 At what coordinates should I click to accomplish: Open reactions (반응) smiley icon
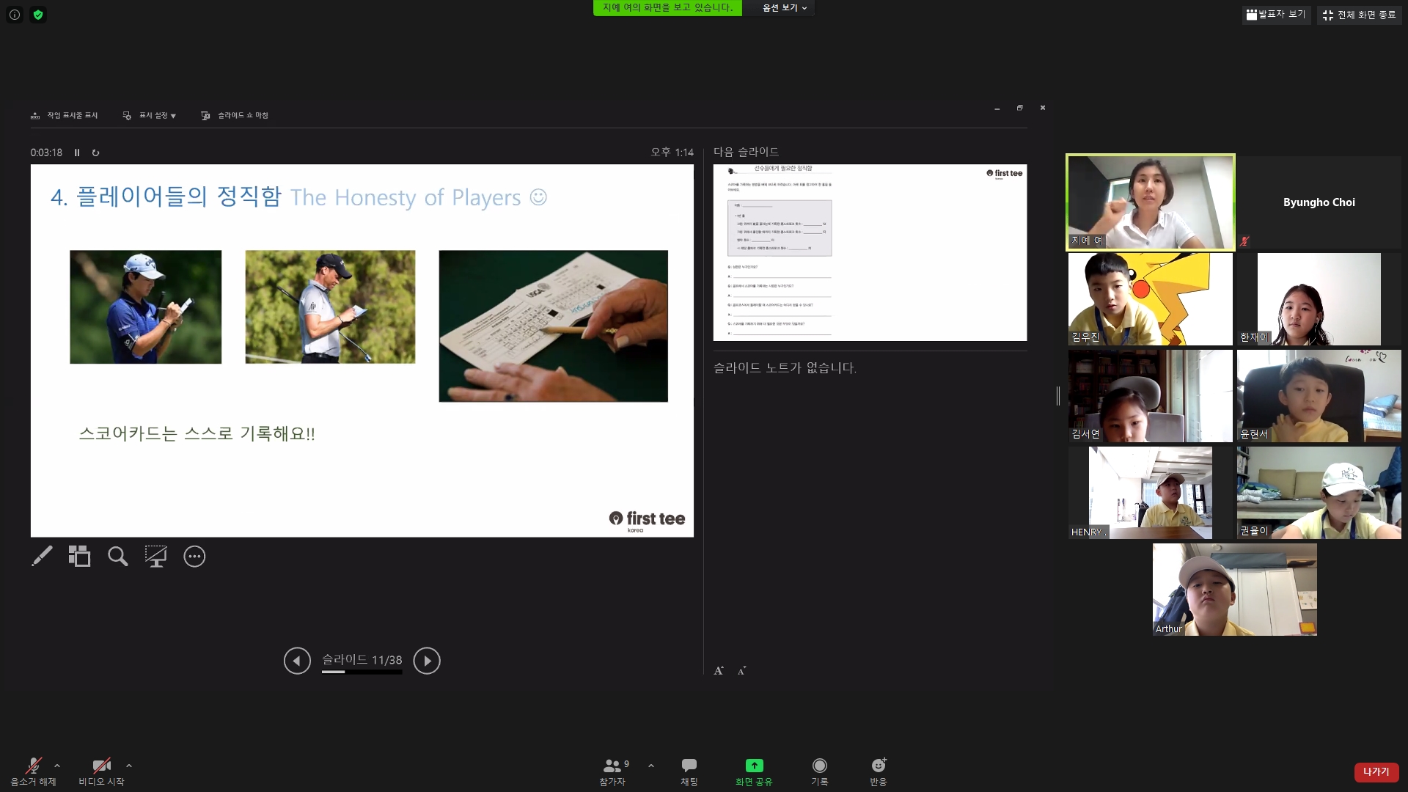tap(878, 766)
